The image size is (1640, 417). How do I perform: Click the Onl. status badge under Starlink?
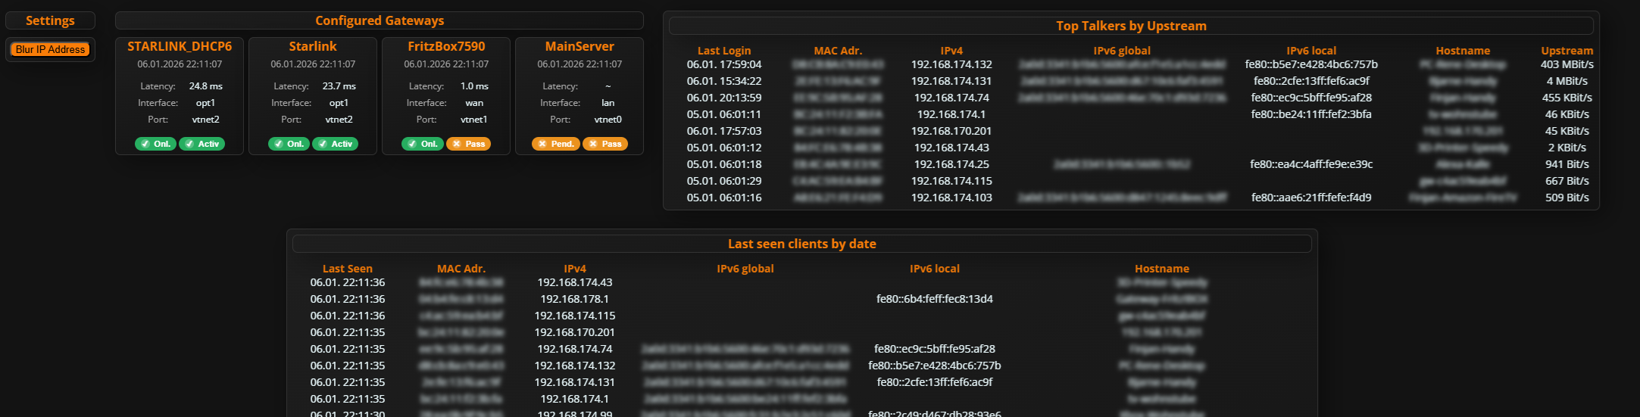[x=289, y=144]
